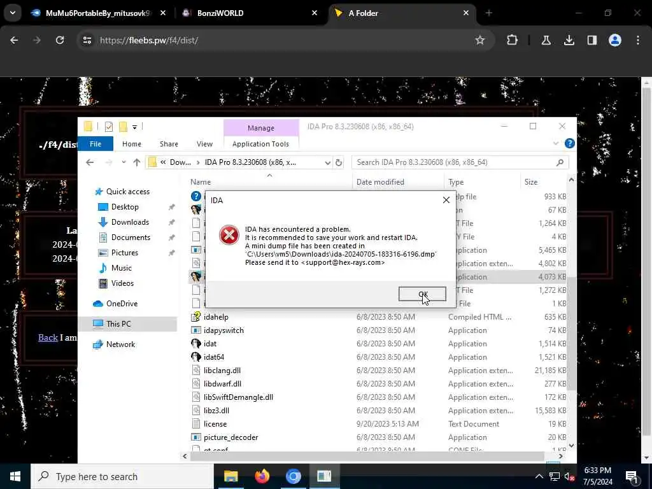Open Desktop in navigation pane

125,207
